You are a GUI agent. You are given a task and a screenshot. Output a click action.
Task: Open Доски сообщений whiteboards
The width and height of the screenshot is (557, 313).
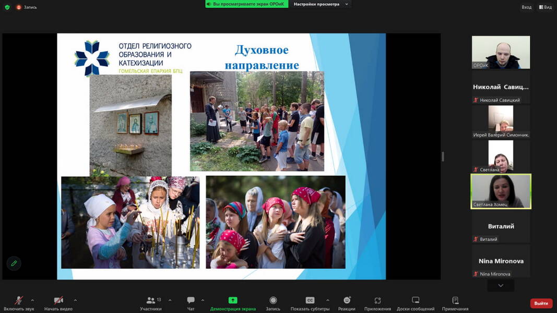416,303
